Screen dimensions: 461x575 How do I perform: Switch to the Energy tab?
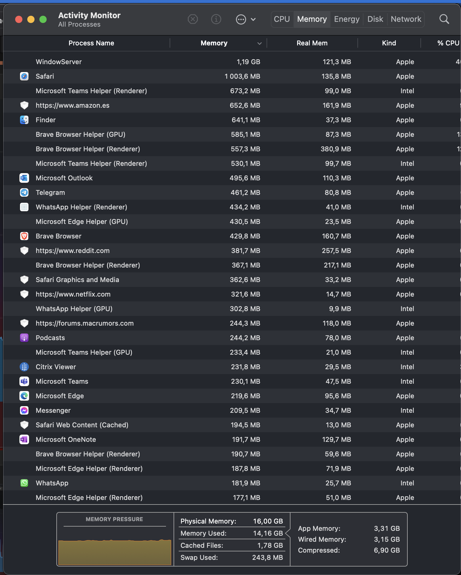coord(347,19)
